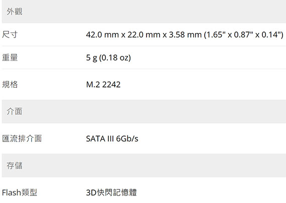Select the 尺寸 row label
The image size is (286, 203).
click(10, 34)
